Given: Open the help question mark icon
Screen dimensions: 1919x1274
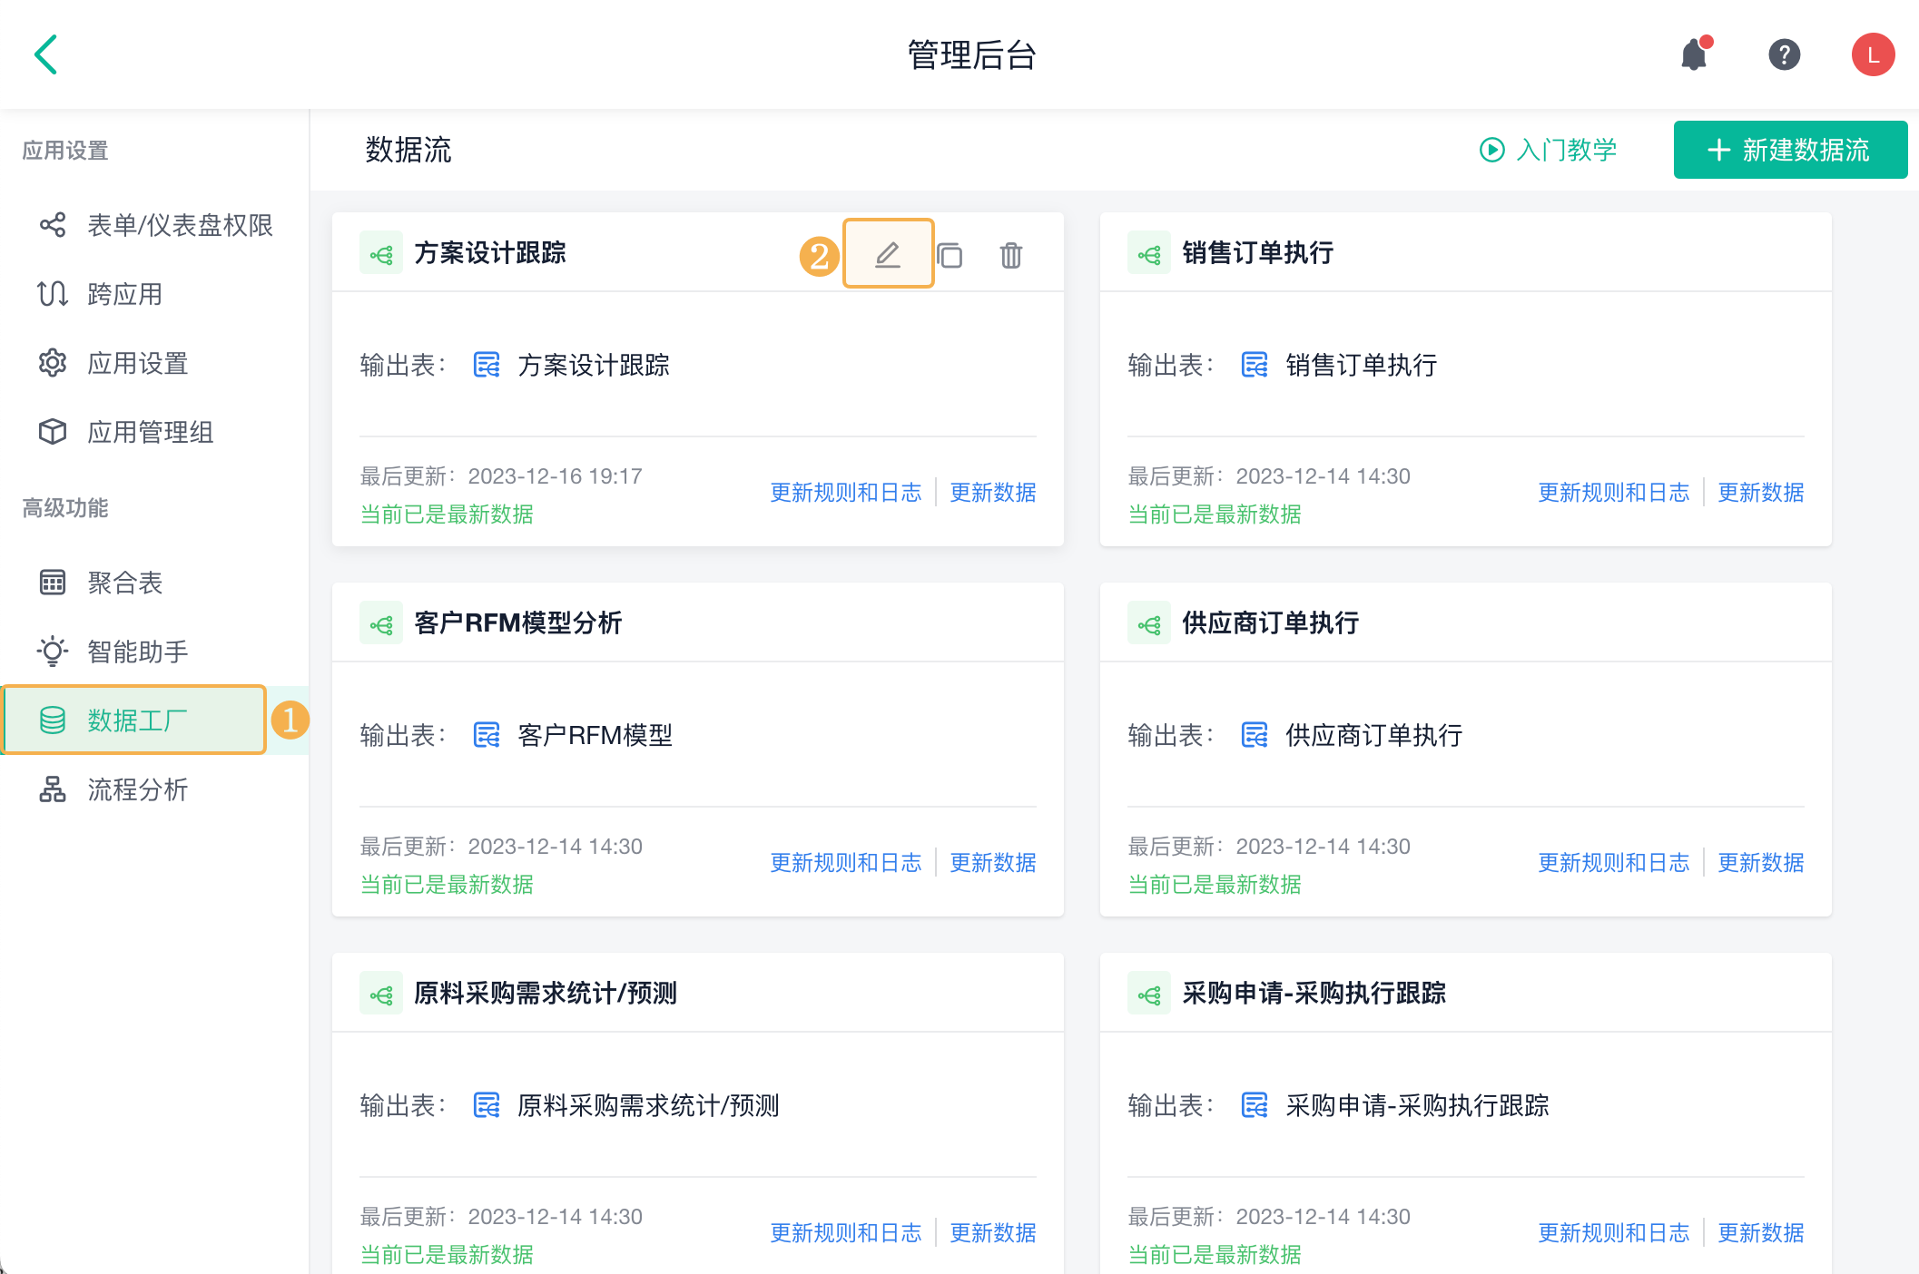Looking at the screenshot, I should tap(1784, 54).
